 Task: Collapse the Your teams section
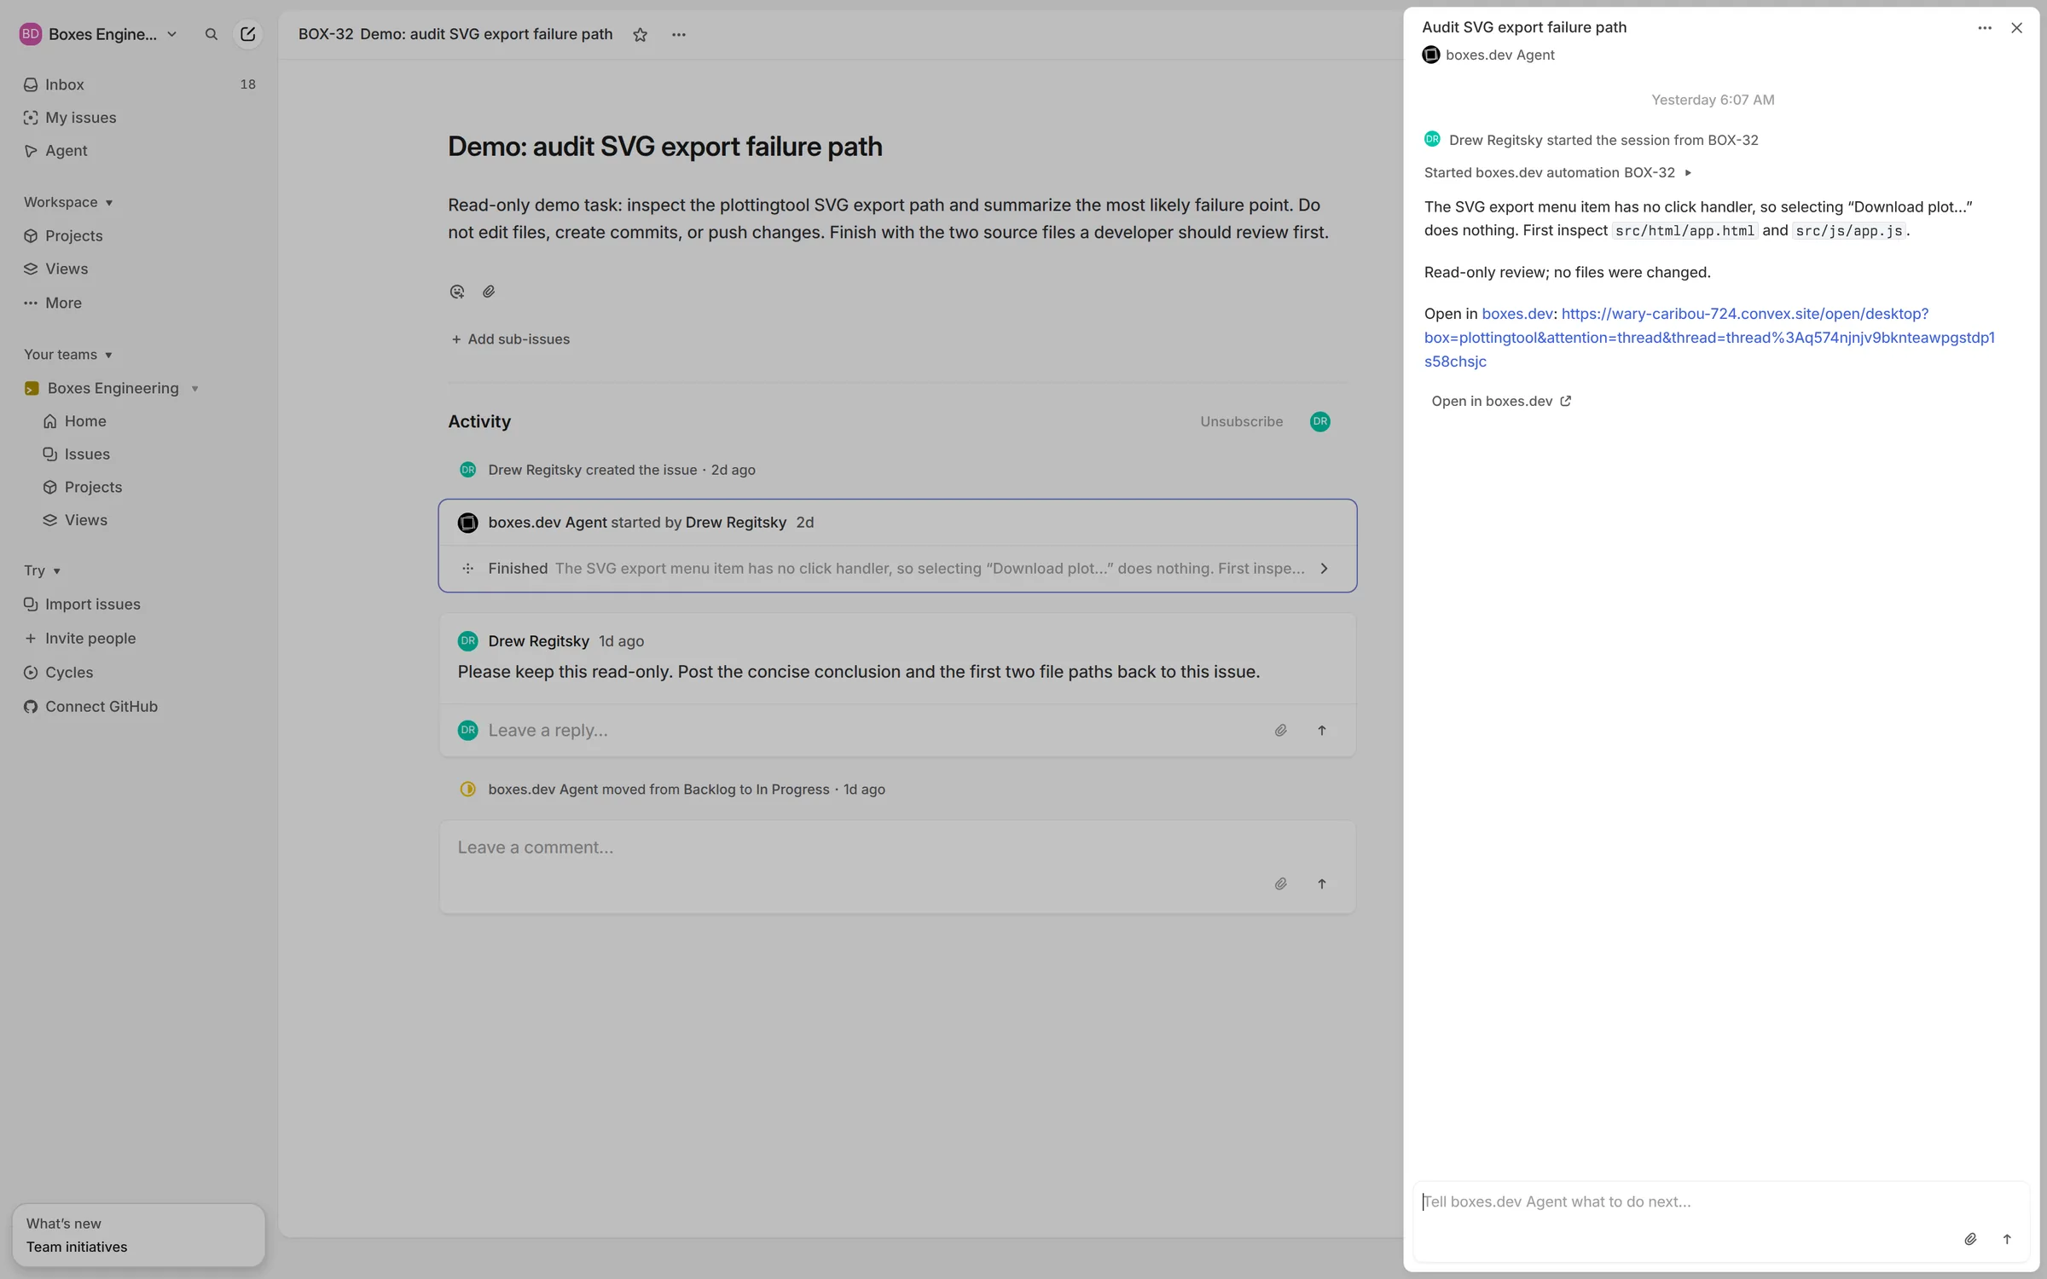[68, 355]
